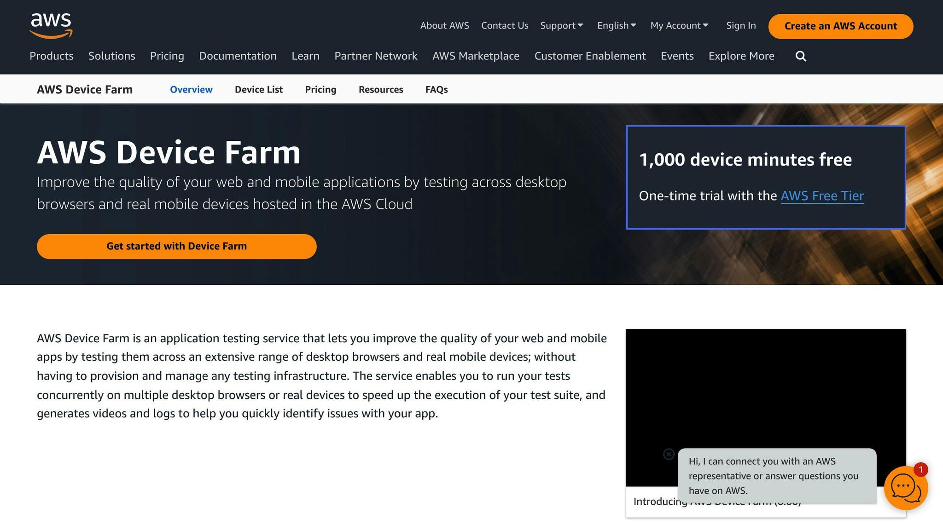This screenshot has width=943, height=530.
Task: Expand the My Account dropdown
Action: coord(679,26)
